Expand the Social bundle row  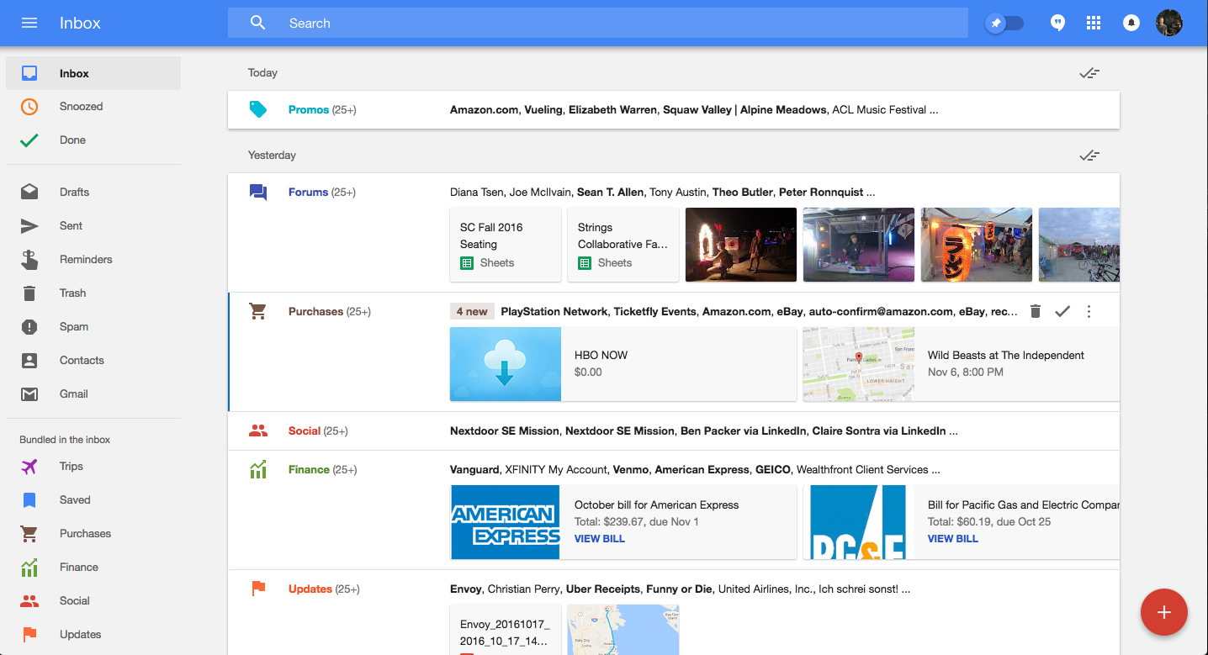point(674,431)
